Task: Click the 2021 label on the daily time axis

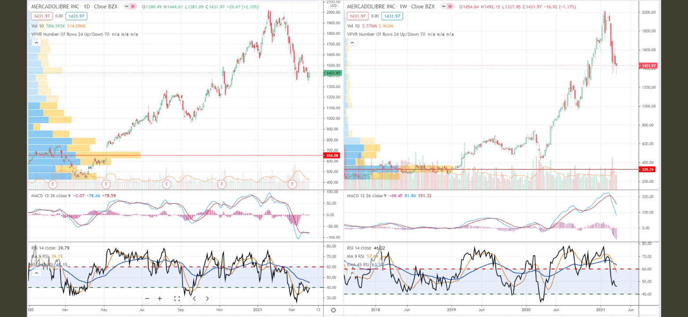Action: click(258, 310)
